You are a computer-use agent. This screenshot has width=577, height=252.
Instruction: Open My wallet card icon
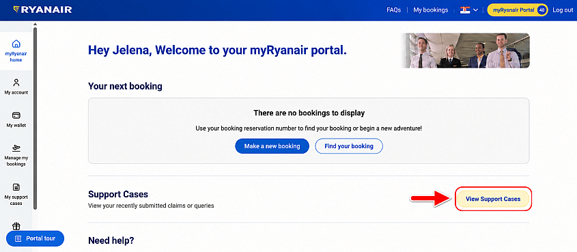[x=16, y=115]
